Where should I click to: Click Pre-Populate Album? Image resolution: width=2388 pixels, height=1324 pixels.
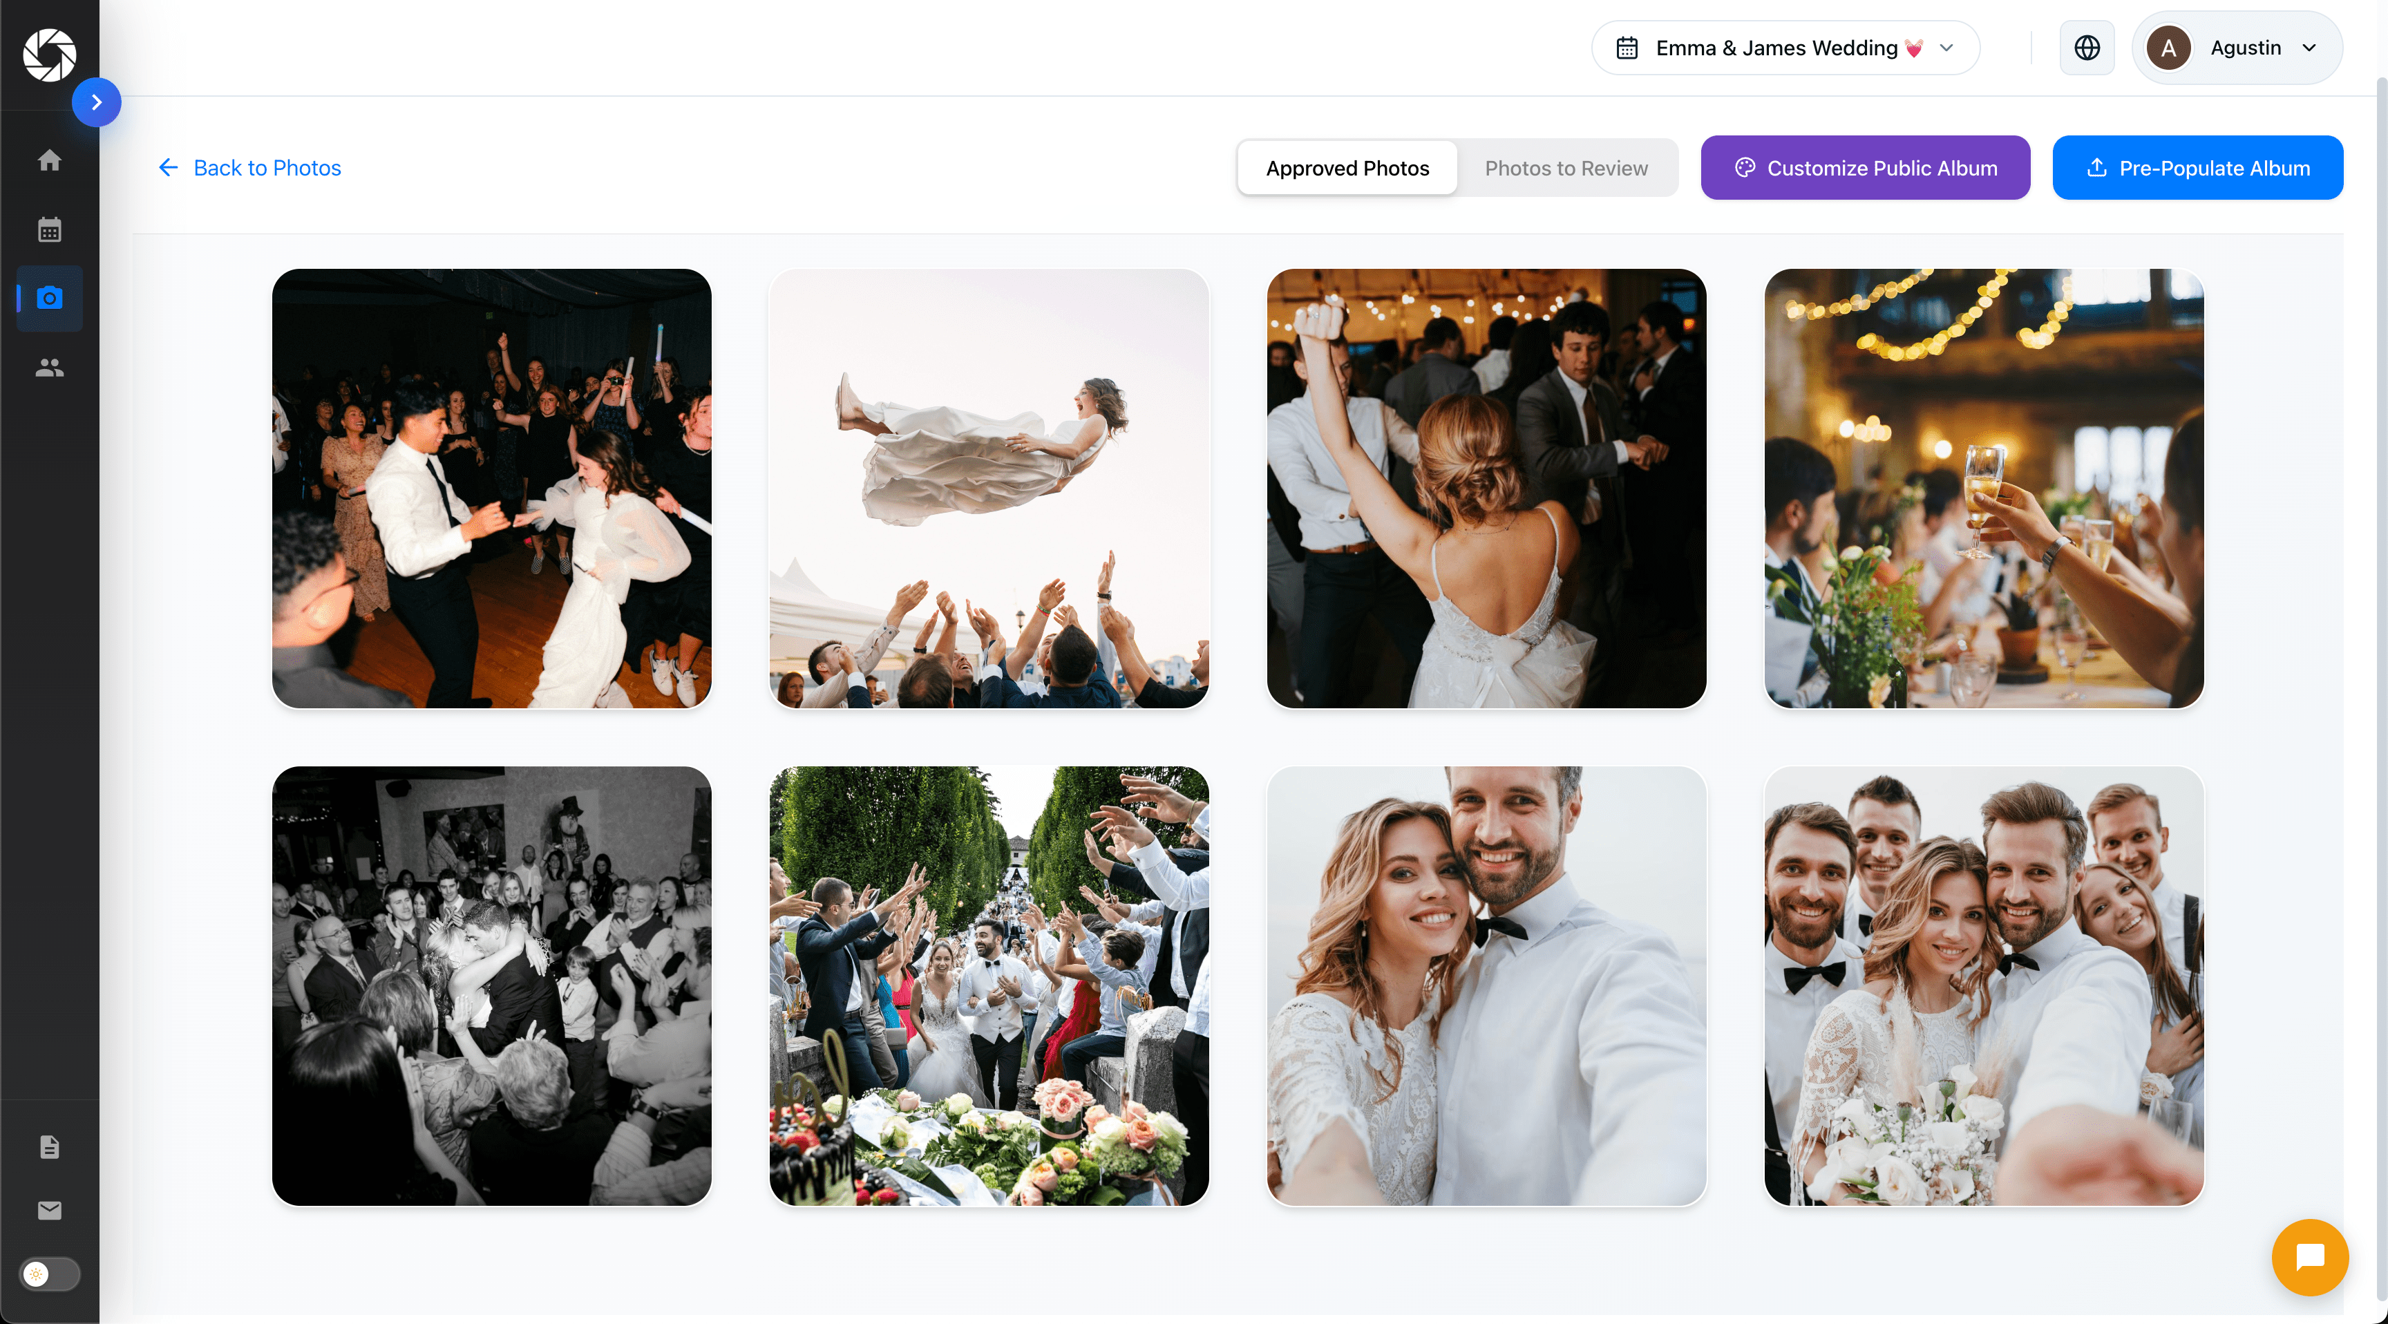2198,168
